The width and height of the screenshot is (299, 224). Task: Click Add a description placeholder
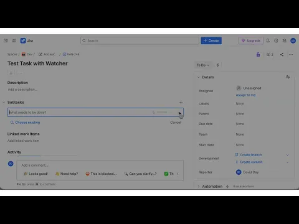tap(22, 90)
